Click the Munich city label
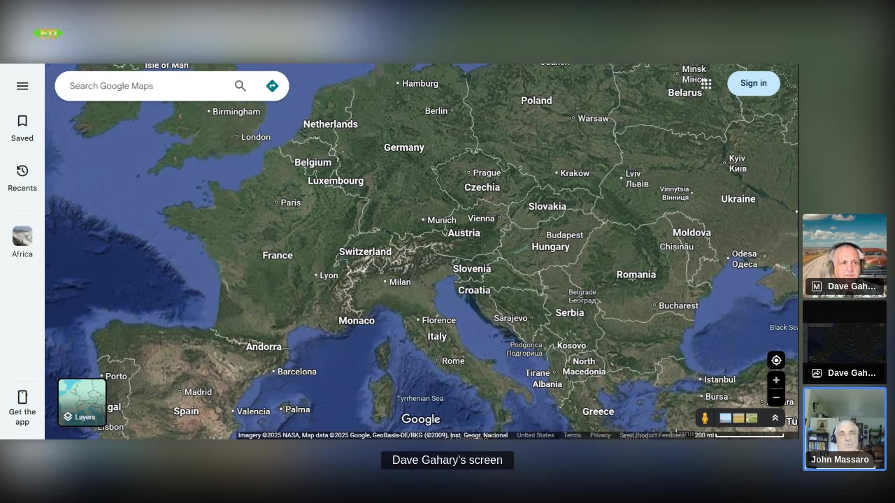Image resolution: width=895 pixels, height=503 pixels. [x=442, y=219]
